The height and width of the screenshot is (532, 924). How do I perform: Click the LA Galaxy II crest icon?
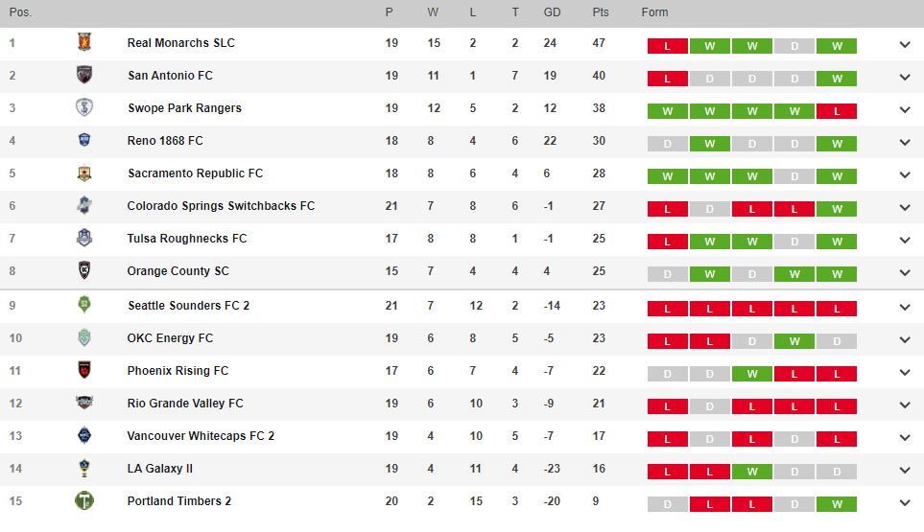point(84,469)
